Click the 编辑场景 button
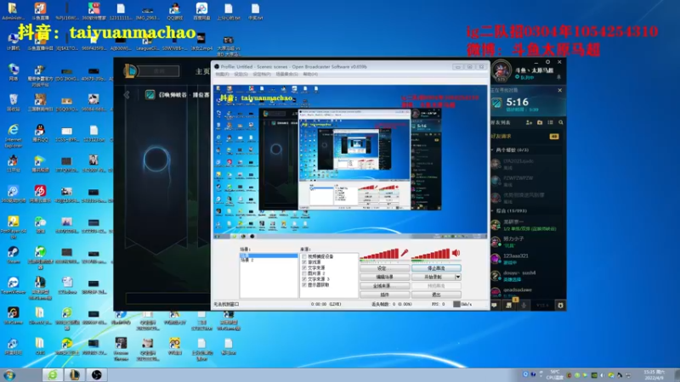Image resolution: width=680 pixels, height=382 pixels. point(385,277)
